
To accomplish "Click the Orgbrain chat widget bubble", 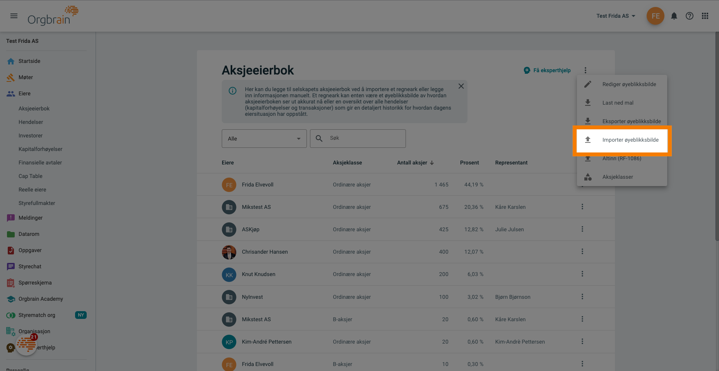I will [x=26, y=344].
